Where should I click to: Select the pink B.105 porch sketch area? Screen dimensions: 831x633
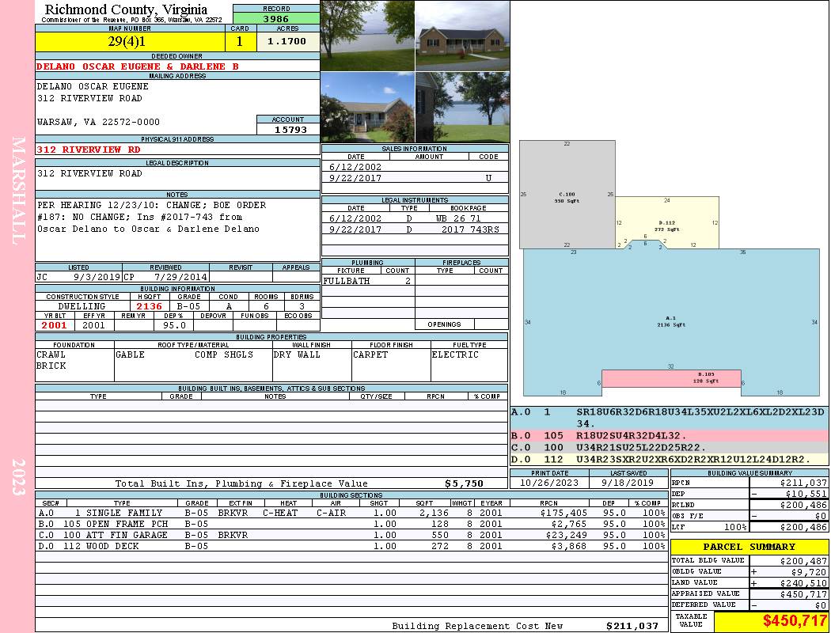[670, 377]
